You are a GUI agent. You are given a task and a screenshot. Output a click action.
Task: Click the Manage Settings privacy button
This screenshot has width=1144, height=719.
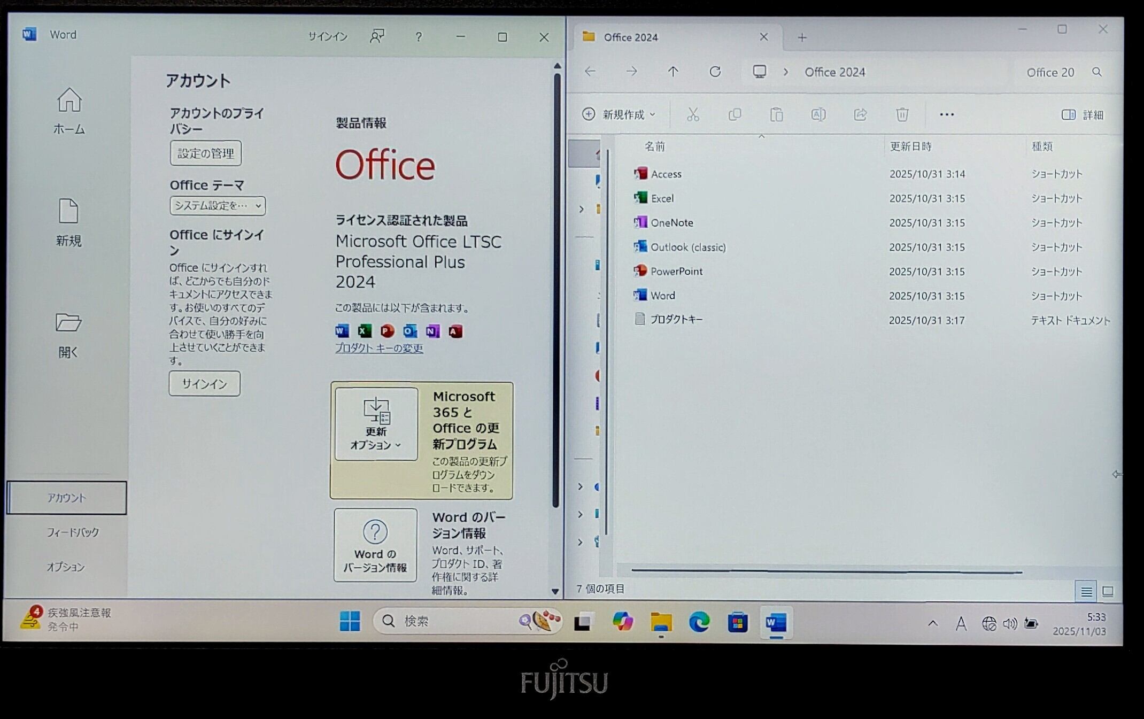(x=205, y=153)
